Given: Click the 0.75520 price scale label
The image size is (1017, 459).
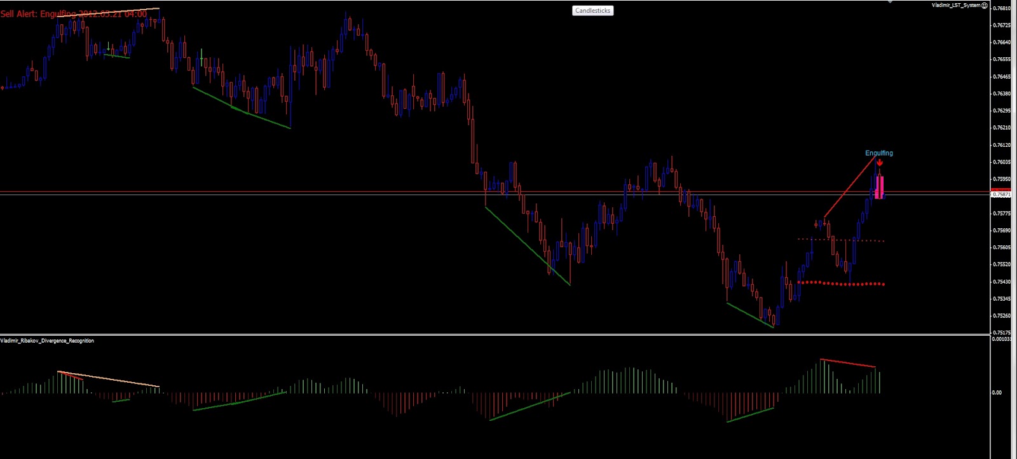Looking at the screenshot, I should tap(1002, 264).
